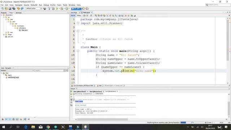Viewport: 231px width, 130px height.
Task: Click the horizontal scrollbar in Output panel
Action: pyautogui.click(x=103, y=119)
